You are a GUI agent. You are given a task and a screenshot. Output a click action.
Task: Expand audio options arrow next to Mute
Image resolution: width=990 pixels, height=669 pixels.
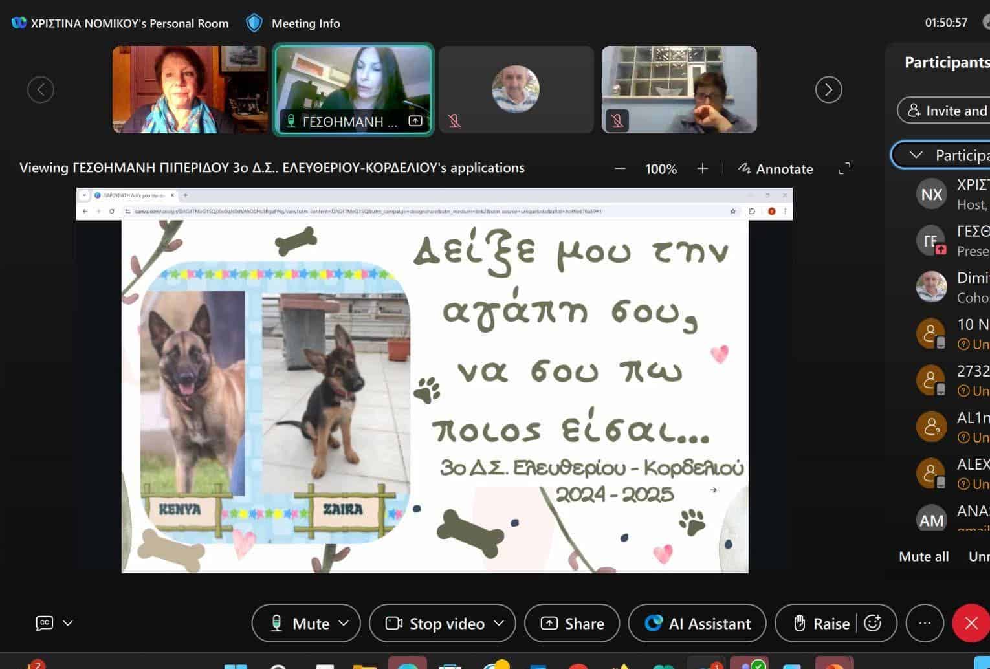coord(344,623)
